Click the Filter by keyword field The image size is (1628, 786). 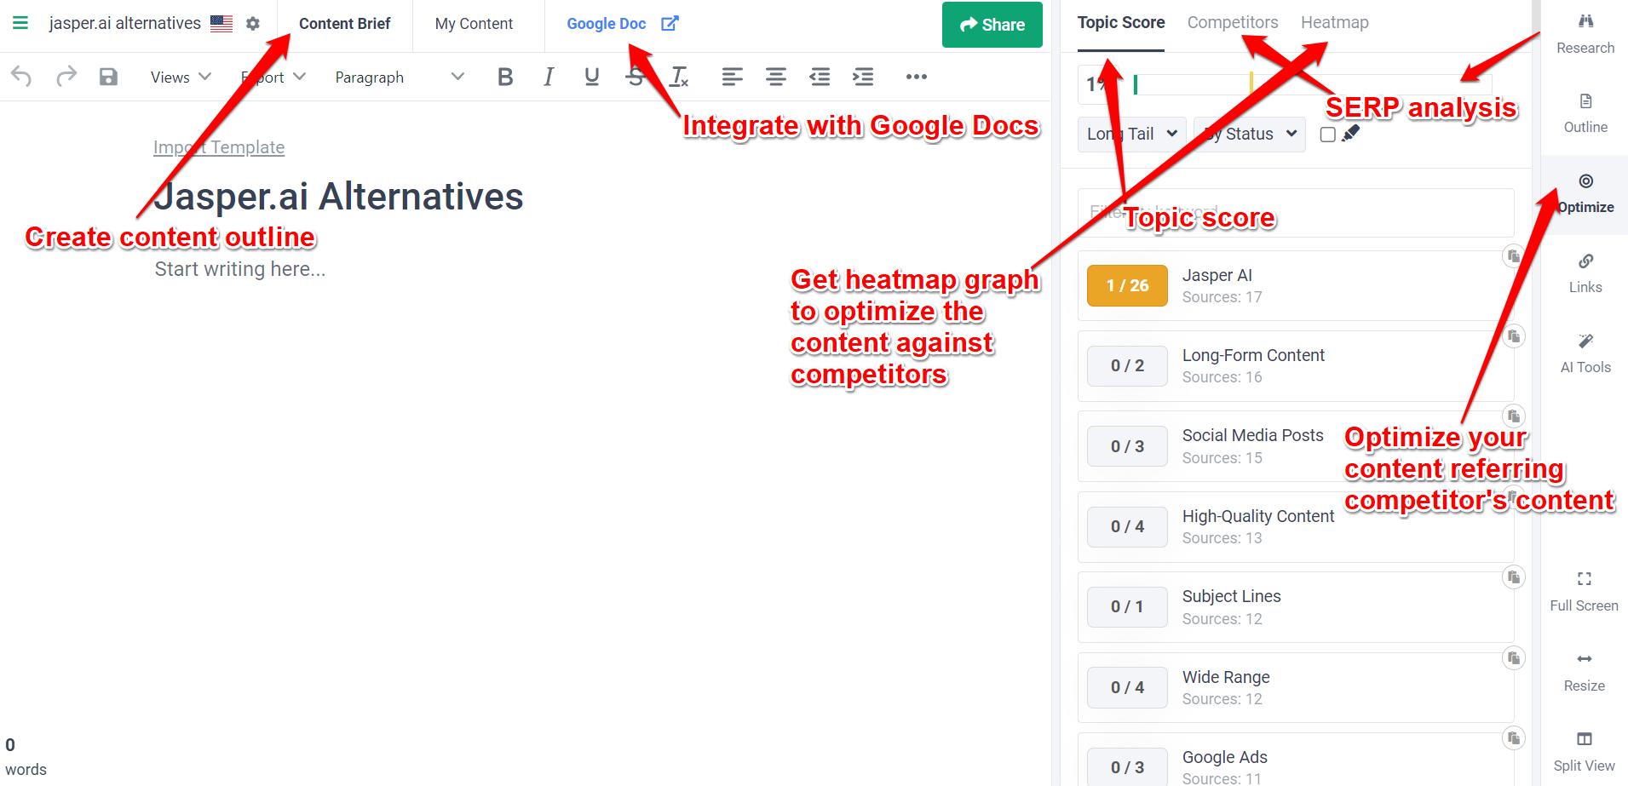click(x=1296, y=213)
